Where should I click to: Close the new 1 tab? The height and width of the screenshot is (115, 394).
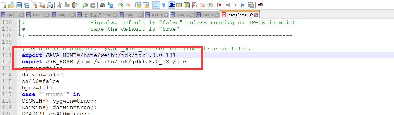point(141,15)
